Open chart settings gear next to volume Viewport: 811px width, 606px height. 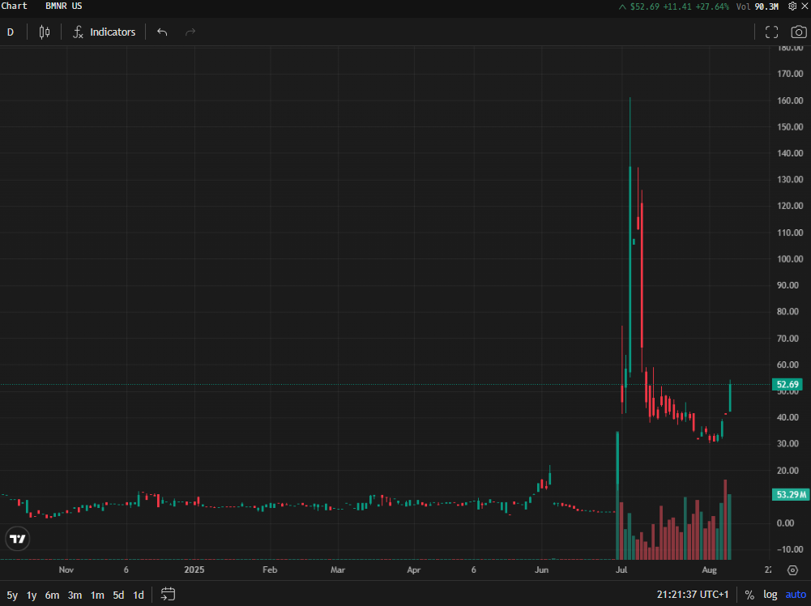(792, 6)
